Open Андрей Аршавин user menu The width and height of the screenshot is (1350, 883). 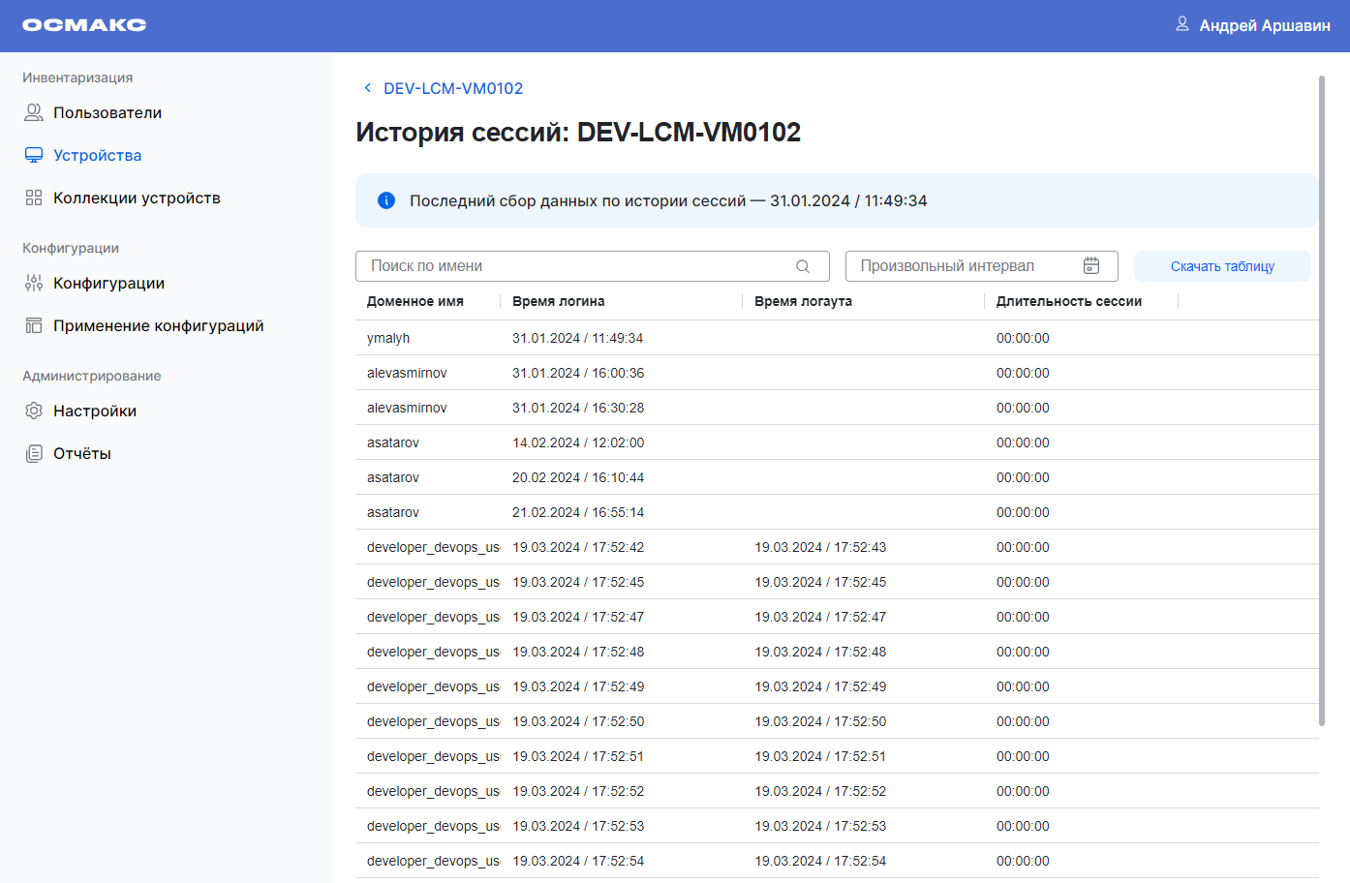click(1264, 25)
